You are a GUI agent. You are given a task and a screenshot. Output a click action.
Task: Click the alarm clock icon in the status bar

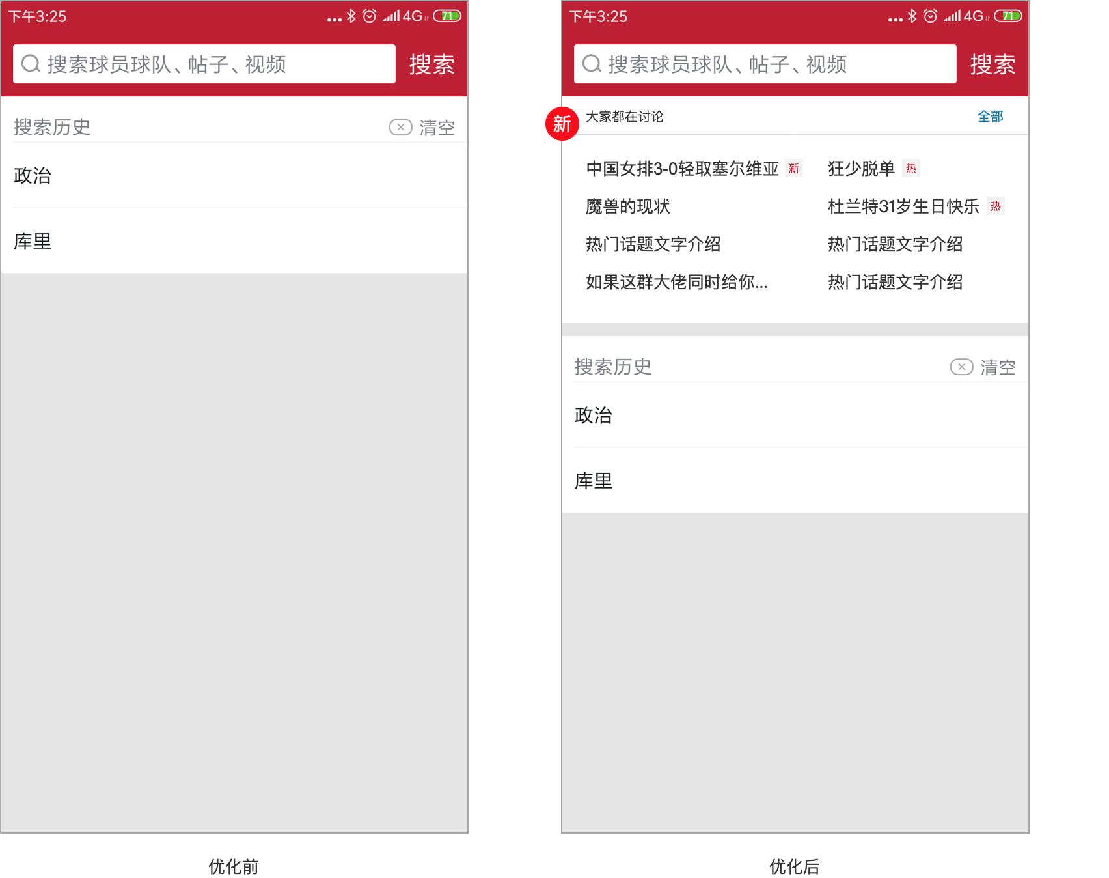pos(369,16)
